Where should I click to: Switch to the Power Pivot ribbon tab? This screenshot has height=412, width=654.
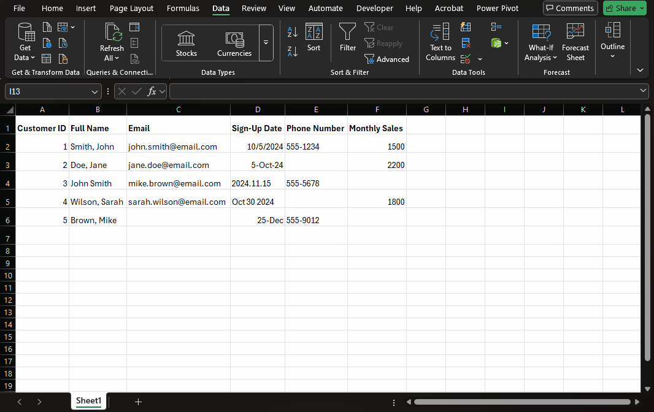pyautogui.click(x=498, y=8)
